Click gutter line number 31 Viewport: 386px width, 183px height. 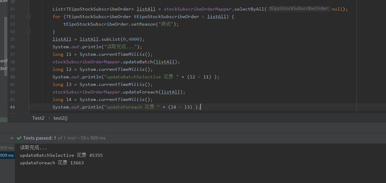(12, 9)
